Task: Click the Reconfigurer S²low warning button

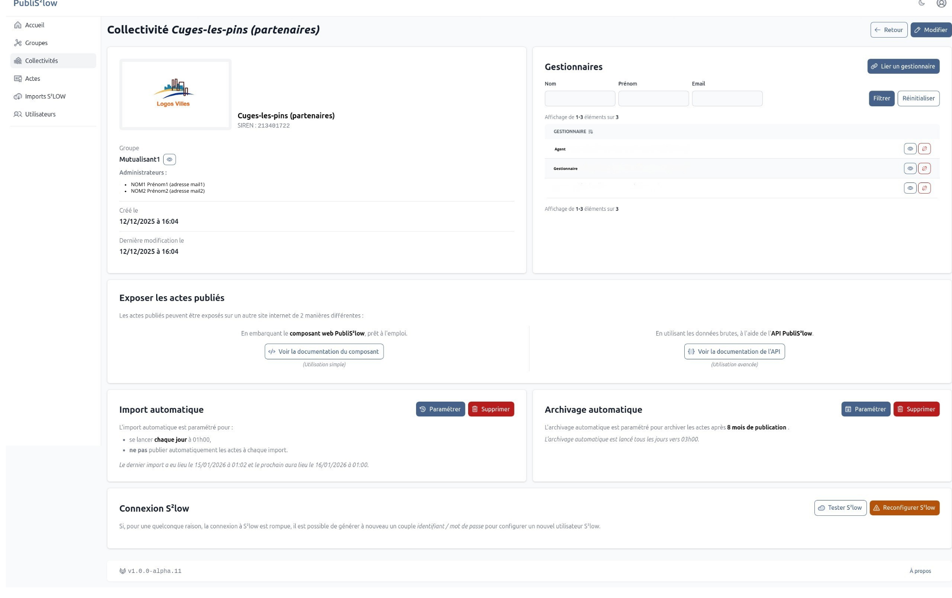Action: [904, 508]
